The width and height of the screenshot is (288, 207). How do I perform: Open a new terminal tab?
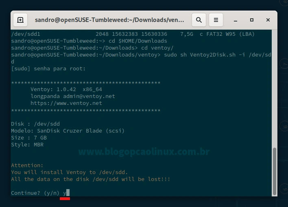pos(20,20)
